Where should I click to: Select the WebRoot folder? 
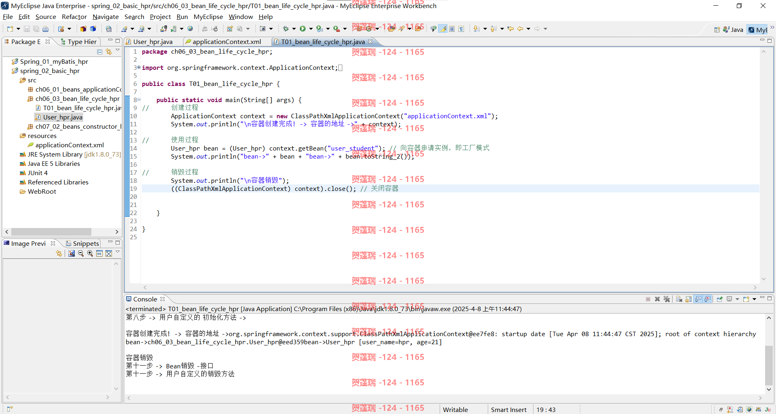(42, 191)
